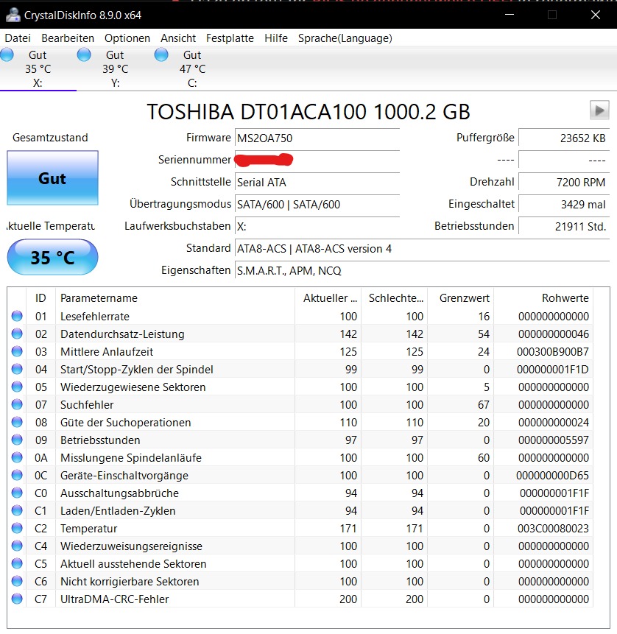Click status orb of Ausschaltungsabbrüche row
The height and width of the screenshot is (634, 617).
coord(17,493)
